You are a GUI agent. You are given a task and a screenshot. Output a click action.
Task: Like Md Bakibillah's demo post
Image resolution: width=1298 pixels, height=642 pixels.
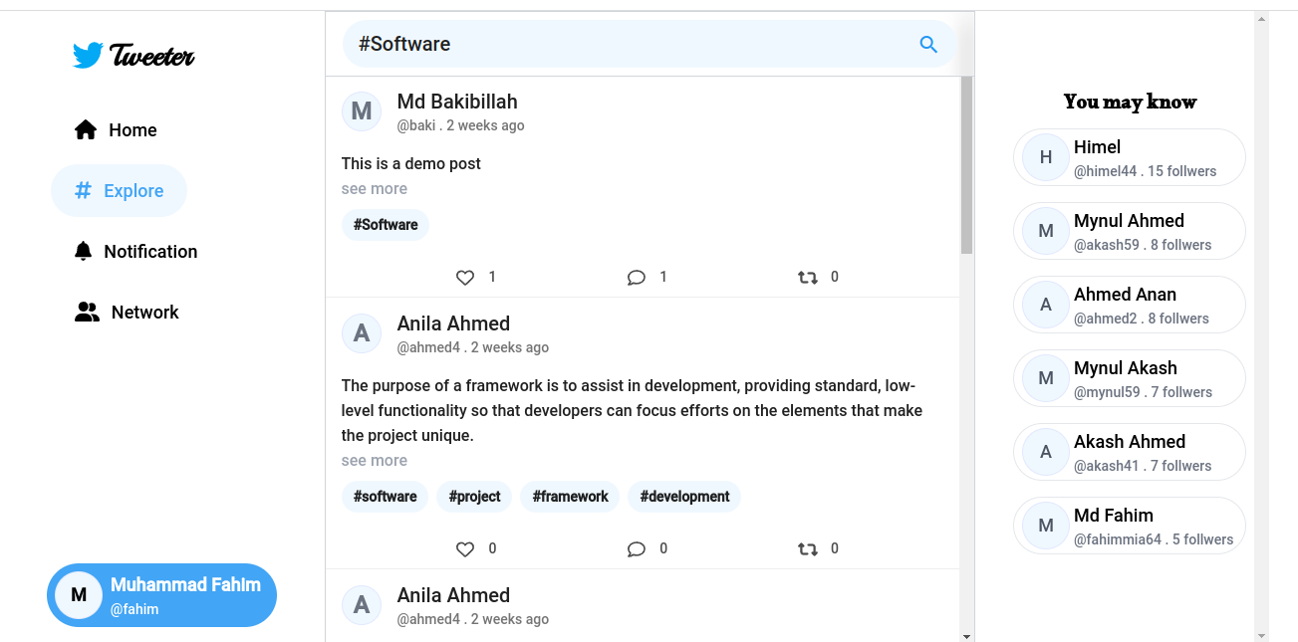(465, 277)
